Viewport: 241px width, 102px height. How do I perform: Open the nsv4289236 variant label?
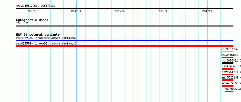click(x=46, y=38)
